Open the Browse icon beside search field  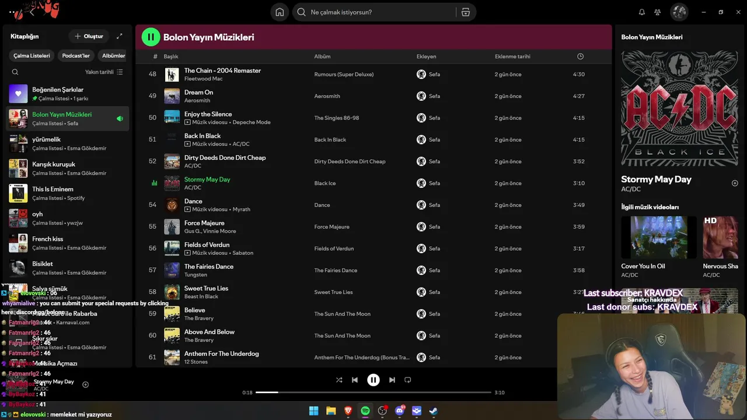coord(465,12)
